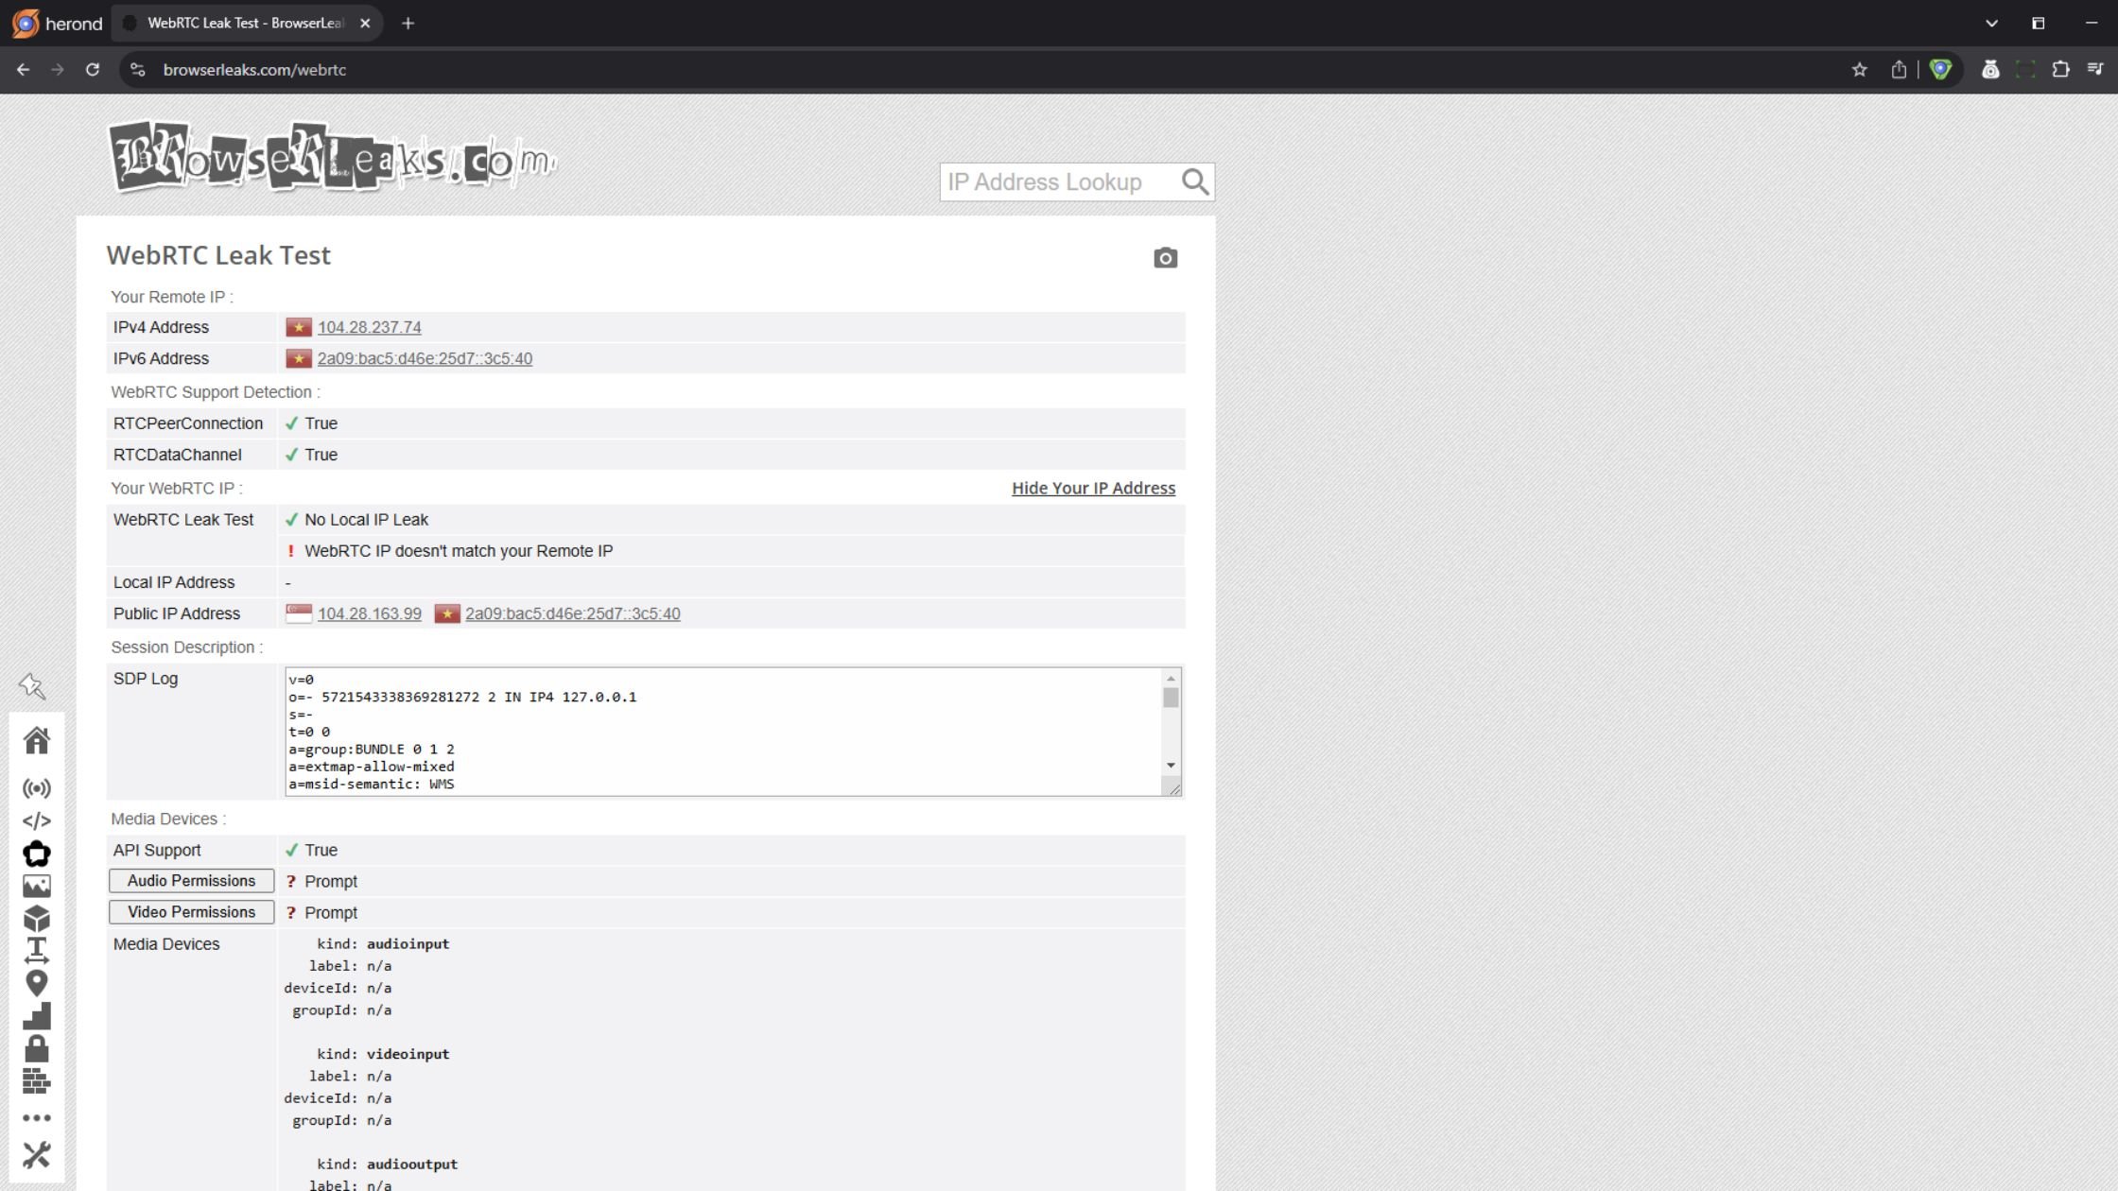2118x1191 pixels.
Task: Open the money bag wallet icon
Action: (1990, 70)
